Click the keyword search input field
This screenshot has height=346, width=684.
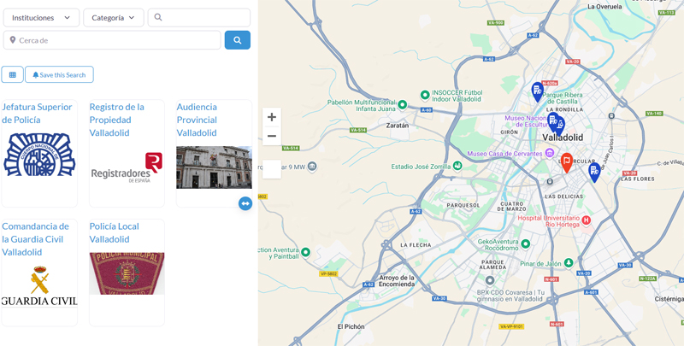199,18
